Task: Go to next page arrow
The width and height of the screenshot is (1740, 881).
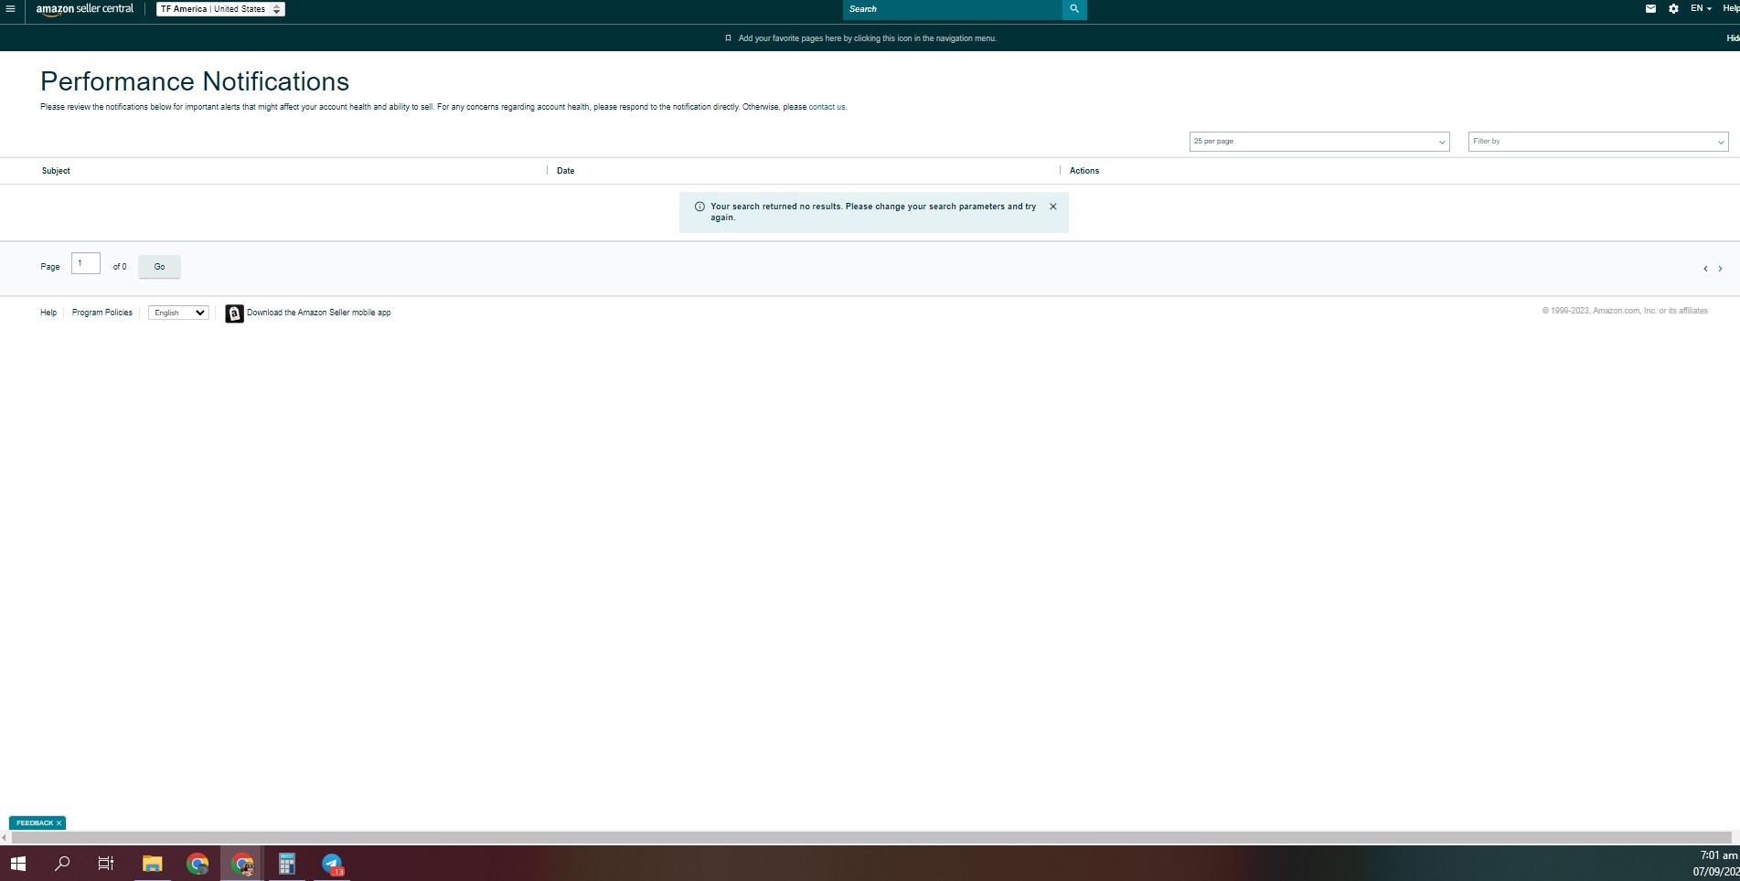Action: tap(1720, 269)
